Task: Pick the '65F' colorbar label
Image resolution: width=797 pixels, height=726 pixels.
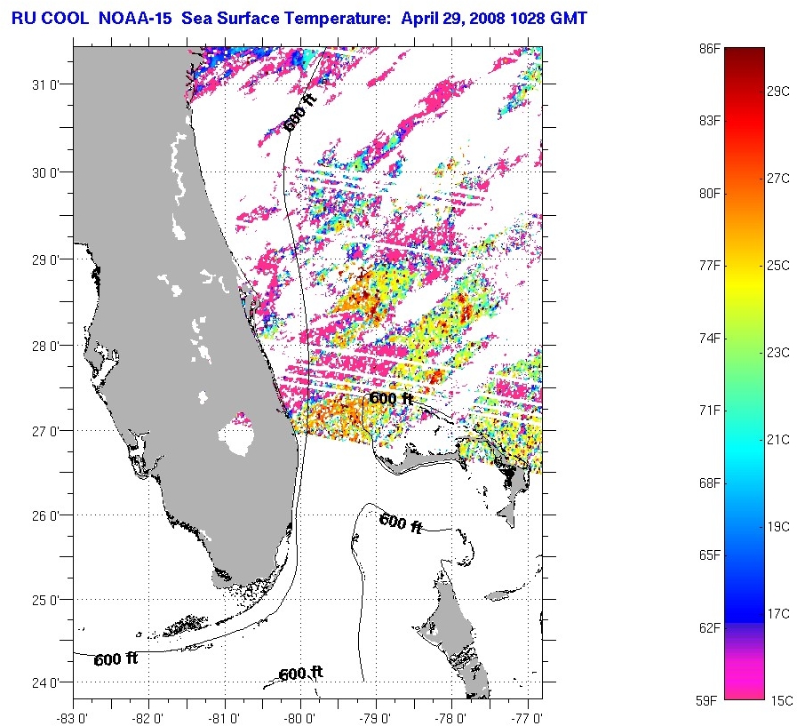Action: click(x=710, y=555)
